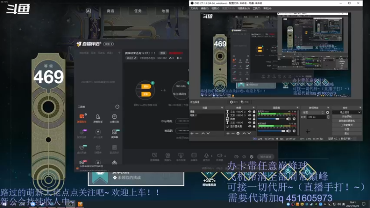Toggle lock on 文本 (GDI+) 2 source
The width and height of the screenshot is (370, 208).
(x=254, y=111)
